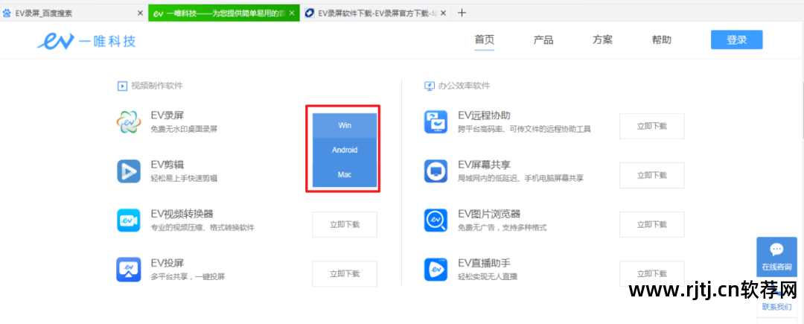Click the 轻松易上手快速剪辑 description
This screenshot has width=804, height=324.
tap(184, 179)
